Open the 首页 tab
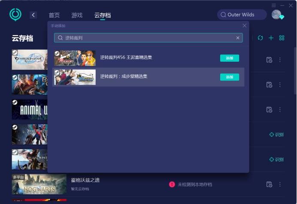This screenshot has width=297, height=204. point(54,15)
